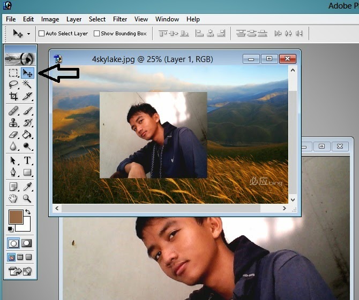Screen dimensions: 359x300
Task: Select the Rectangular Marquee tool
Action: pos(13,73)
